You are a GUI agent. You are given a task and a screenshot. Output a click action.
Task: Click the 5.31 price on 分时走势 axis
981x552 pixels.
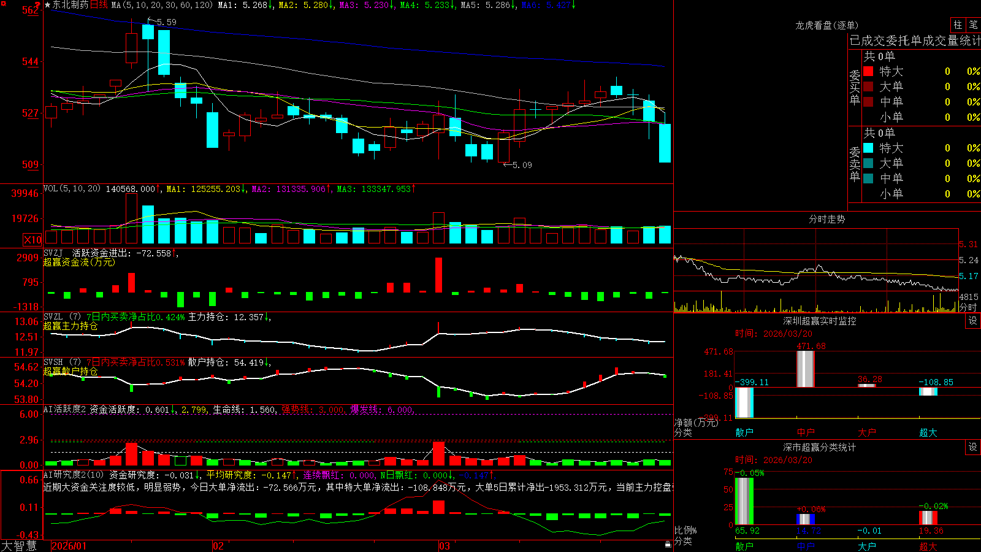coord(969,244)
